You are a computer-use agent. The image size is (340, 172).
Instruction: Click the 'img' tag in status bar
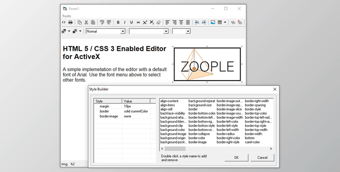64,164
